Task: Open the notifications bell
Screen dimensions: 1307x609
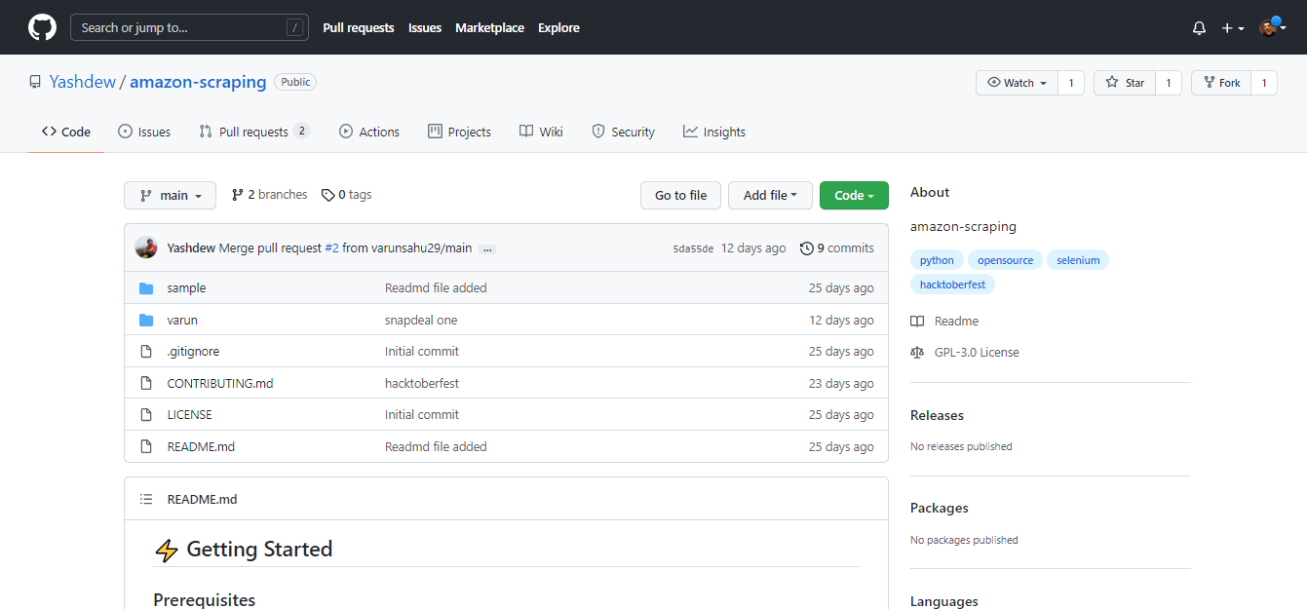Action: click(x=1199, y=28)
